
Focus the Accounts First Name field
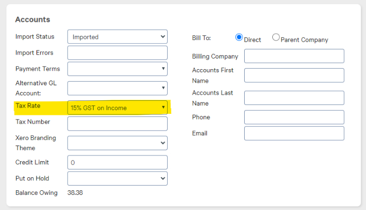294,75
